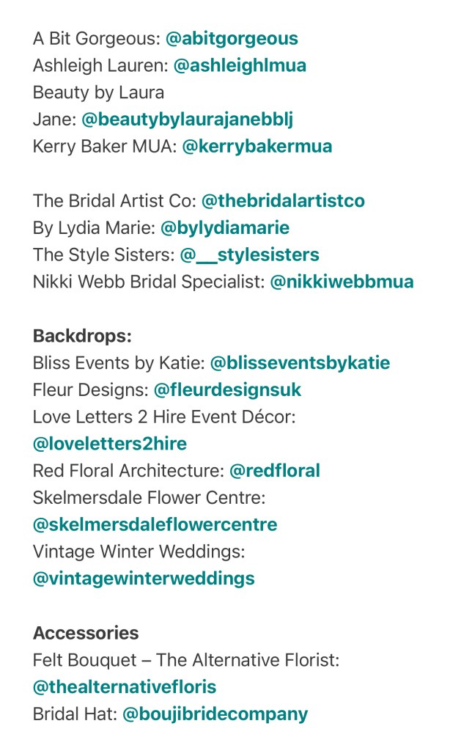The height and width of the screenshot is (751, 461).
Task: Open the @thebridalartistco link
Action: pos(284,201)
